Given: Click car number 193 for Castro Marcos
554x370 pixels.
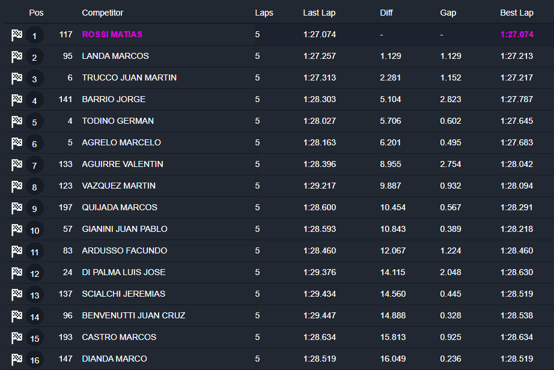Looking at the screenshot, I should [x=65, y=337].
